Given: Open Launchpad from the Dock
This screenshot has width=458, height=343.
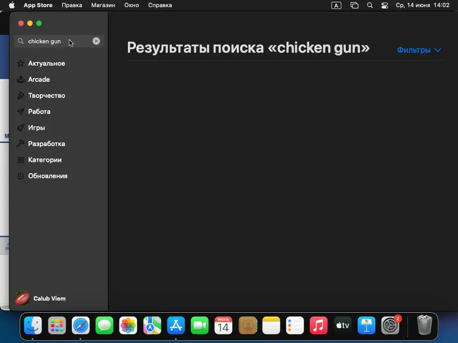Looking at the screenshot, I should click(x=57, y=325).
